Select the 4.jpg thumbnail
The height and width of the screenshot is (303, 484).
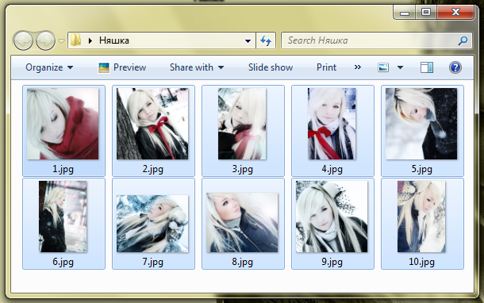[332, 131]
